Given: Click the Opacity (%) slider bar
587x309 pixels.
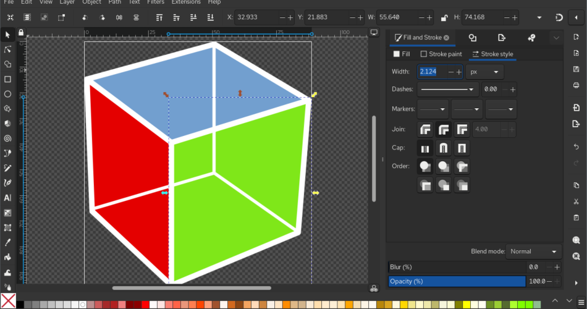Looking at the screenshot, I should [x=457, y=281].
